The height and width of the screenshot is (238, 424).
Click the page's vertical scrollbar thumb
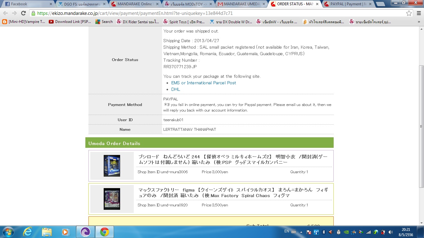[x=421, y=126]
